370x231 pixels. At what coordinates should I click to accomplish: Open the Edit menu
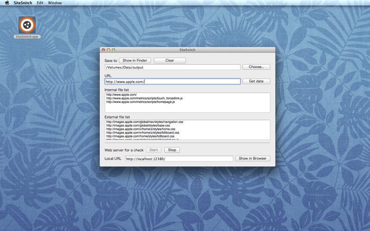40,3
